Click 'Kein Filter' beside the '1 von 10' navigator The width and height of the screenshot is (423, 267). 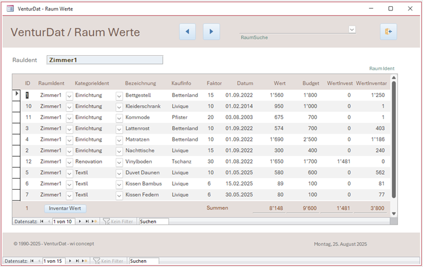pyautogui.click(x=118, y=221)
